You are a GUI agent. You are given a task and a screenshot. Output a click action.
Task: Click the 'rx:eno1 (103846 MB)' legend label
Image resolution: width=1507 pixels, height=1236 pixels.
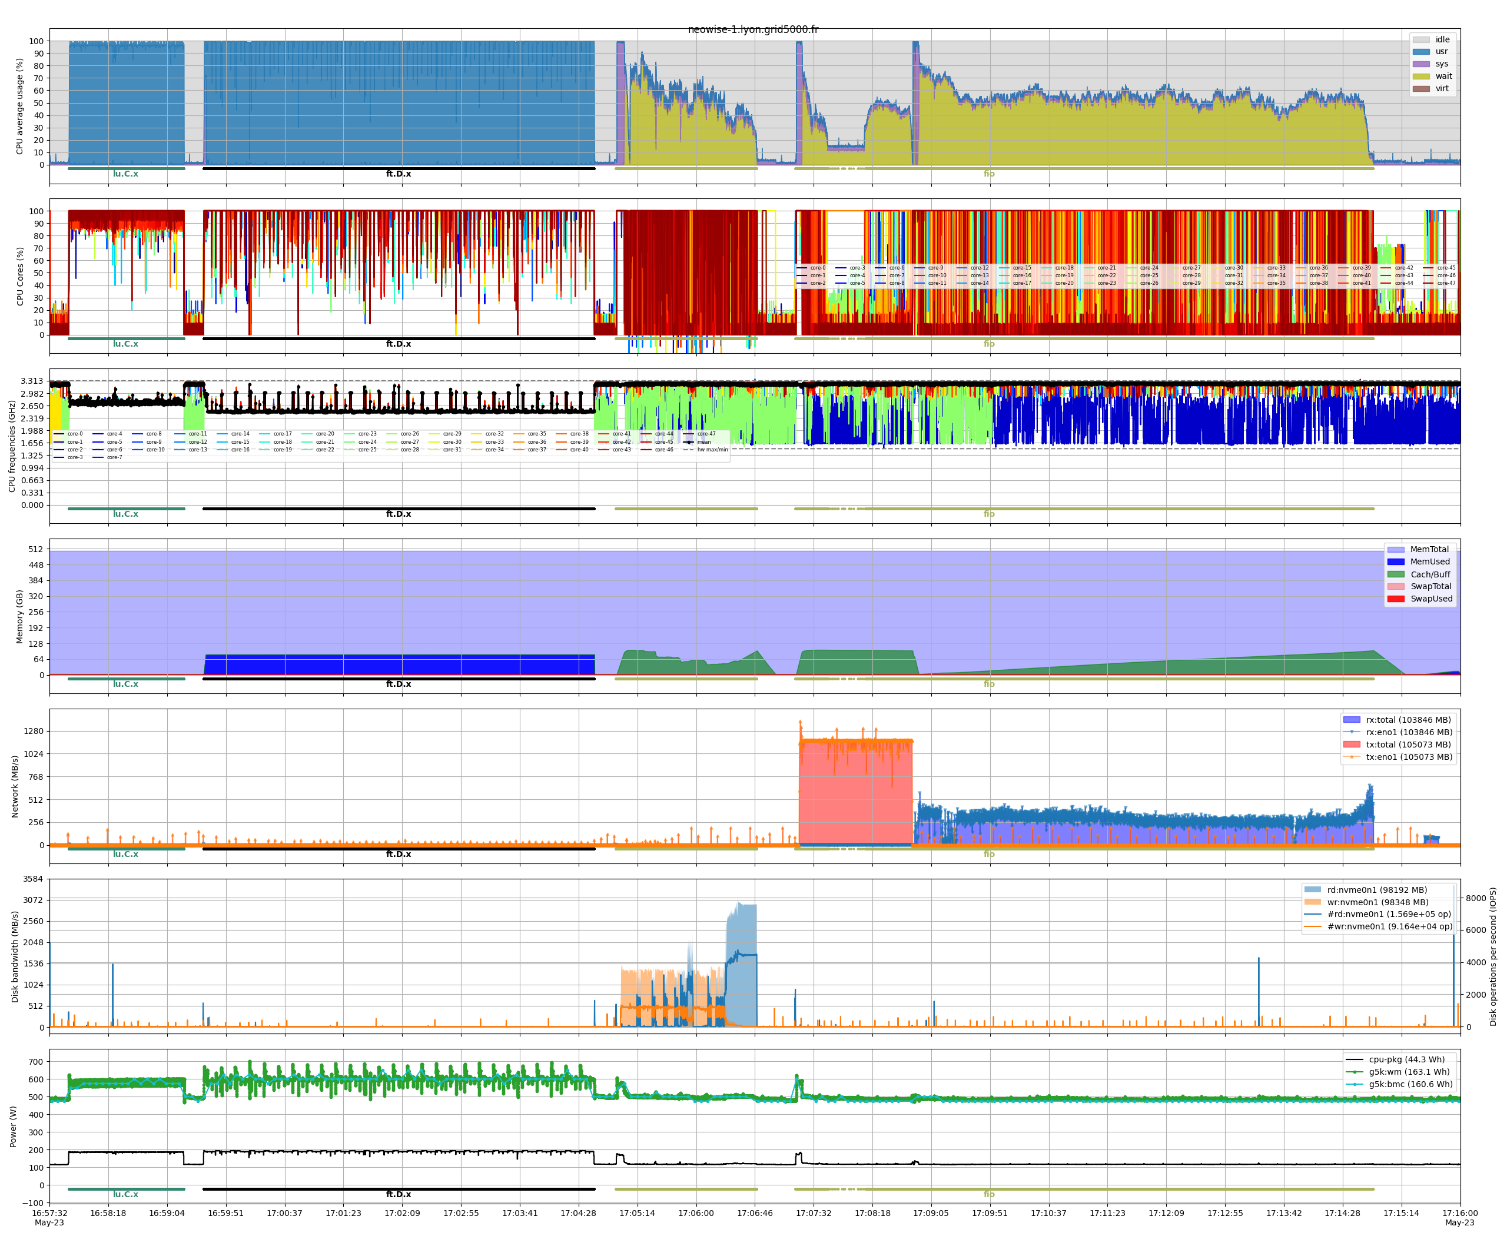click(1409, 732)
